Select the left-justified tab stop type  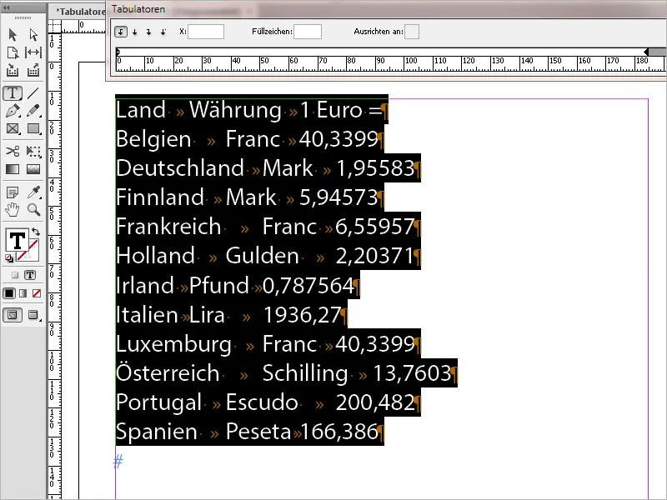[120, 32]
